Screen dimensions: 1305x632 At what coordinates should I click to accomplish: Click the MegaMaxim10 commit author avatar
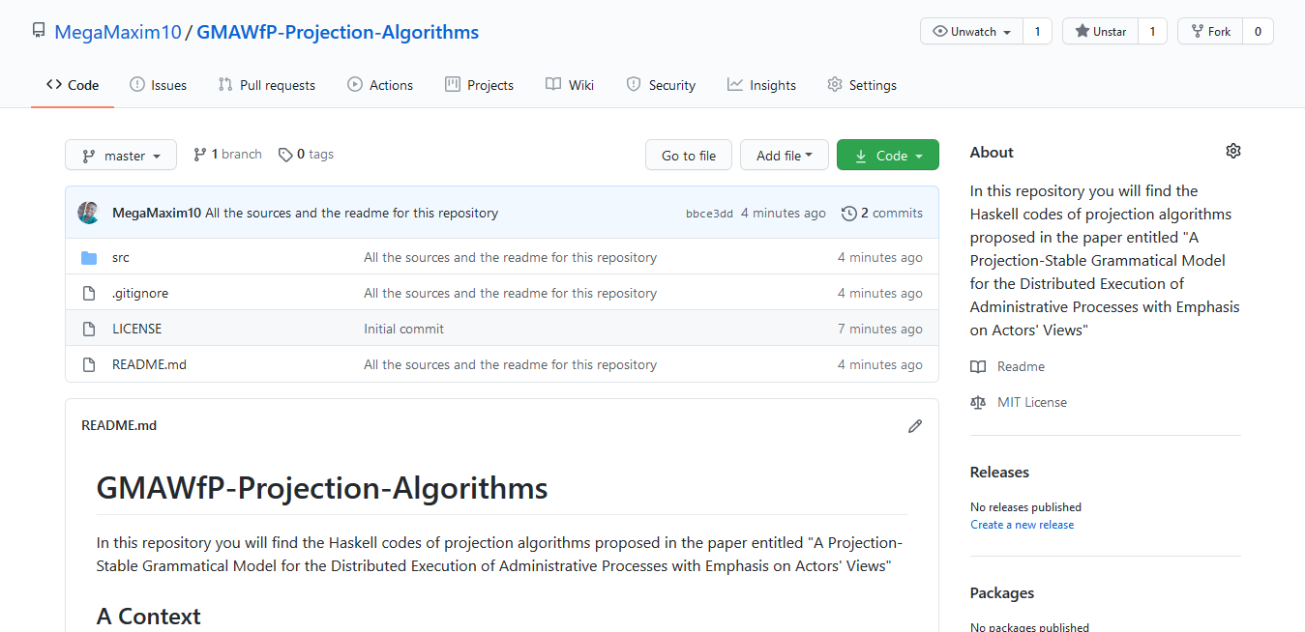89,213
